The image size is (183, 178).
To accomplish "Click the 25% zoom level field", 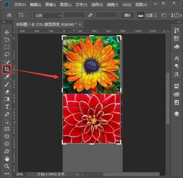I will coord(20,174).
